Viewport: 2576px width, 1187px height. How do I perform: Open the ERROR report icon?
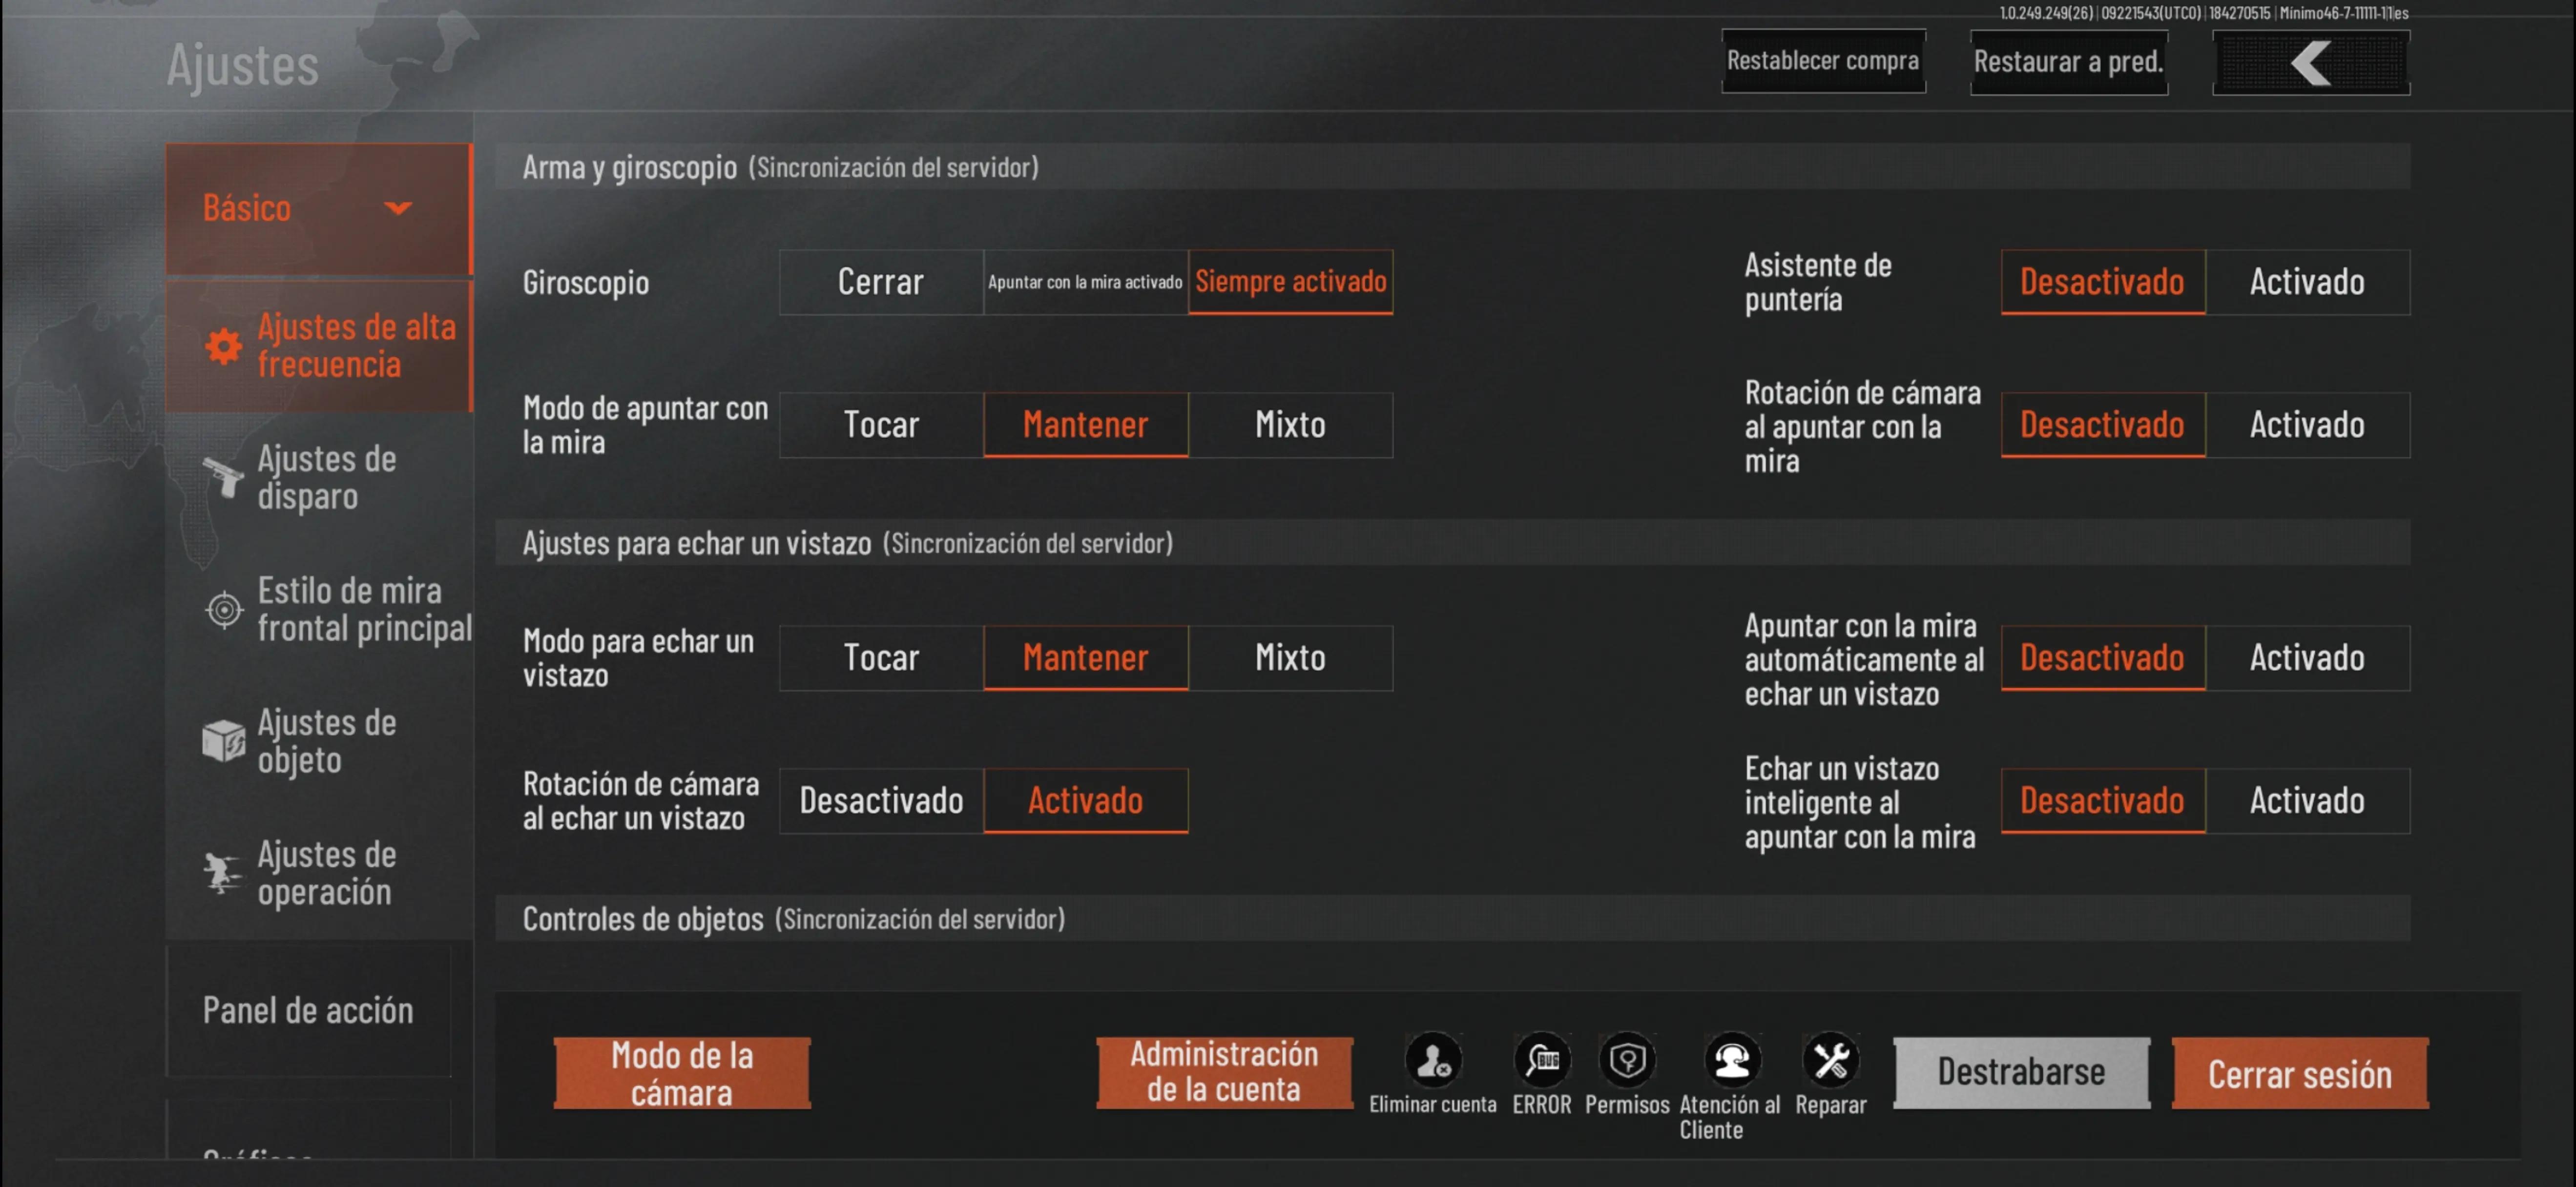(1542, 1060)
